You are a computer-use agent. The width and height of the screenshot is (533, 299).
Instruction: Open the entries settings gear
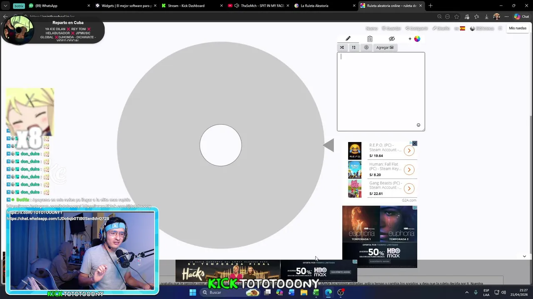(366, 47)
